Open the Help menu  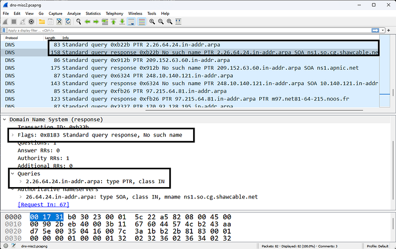tap(165, 13)
